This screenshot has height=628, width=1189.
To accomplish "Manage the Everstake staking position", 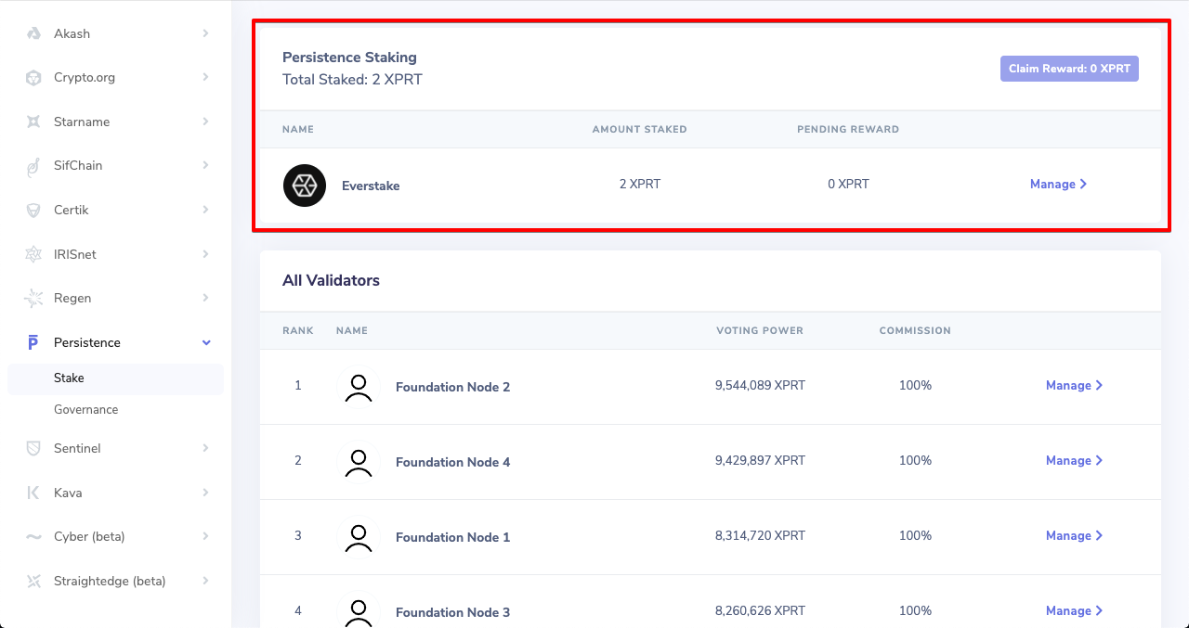I will [x=1058, y=185].
